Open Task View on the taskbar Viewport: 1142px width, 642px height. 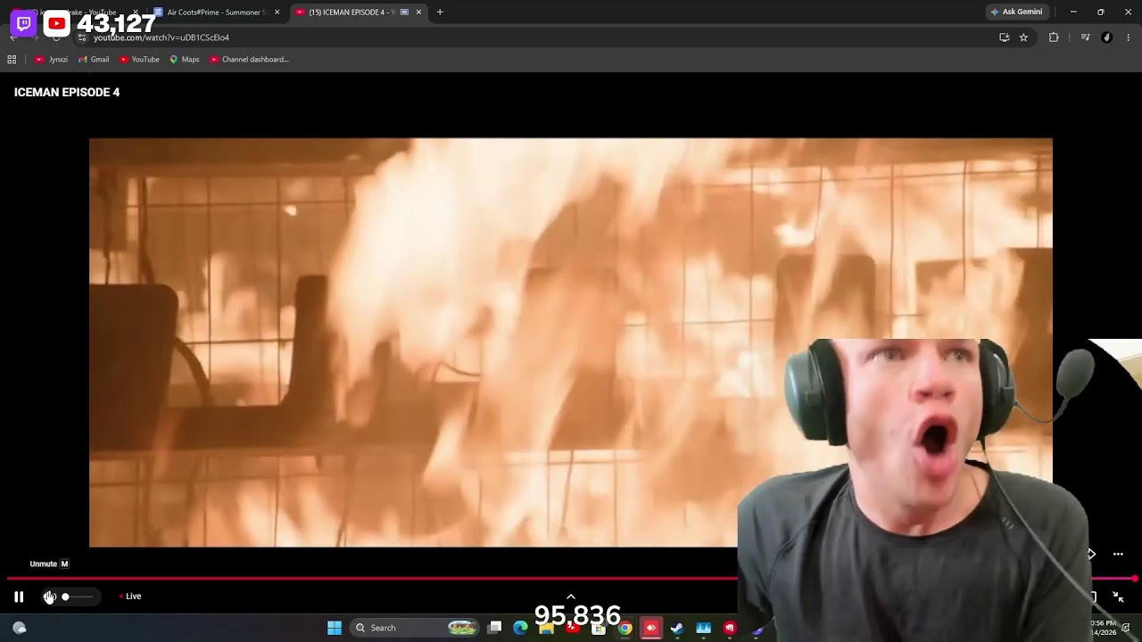pyautogui.click(x=495, y=628)
